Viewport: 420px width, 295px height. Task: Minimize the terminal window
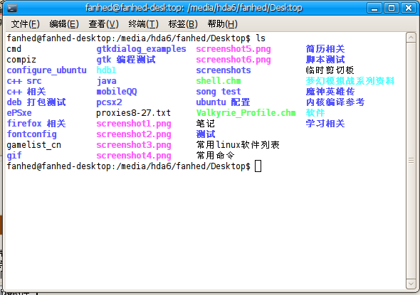coord(374,8)
